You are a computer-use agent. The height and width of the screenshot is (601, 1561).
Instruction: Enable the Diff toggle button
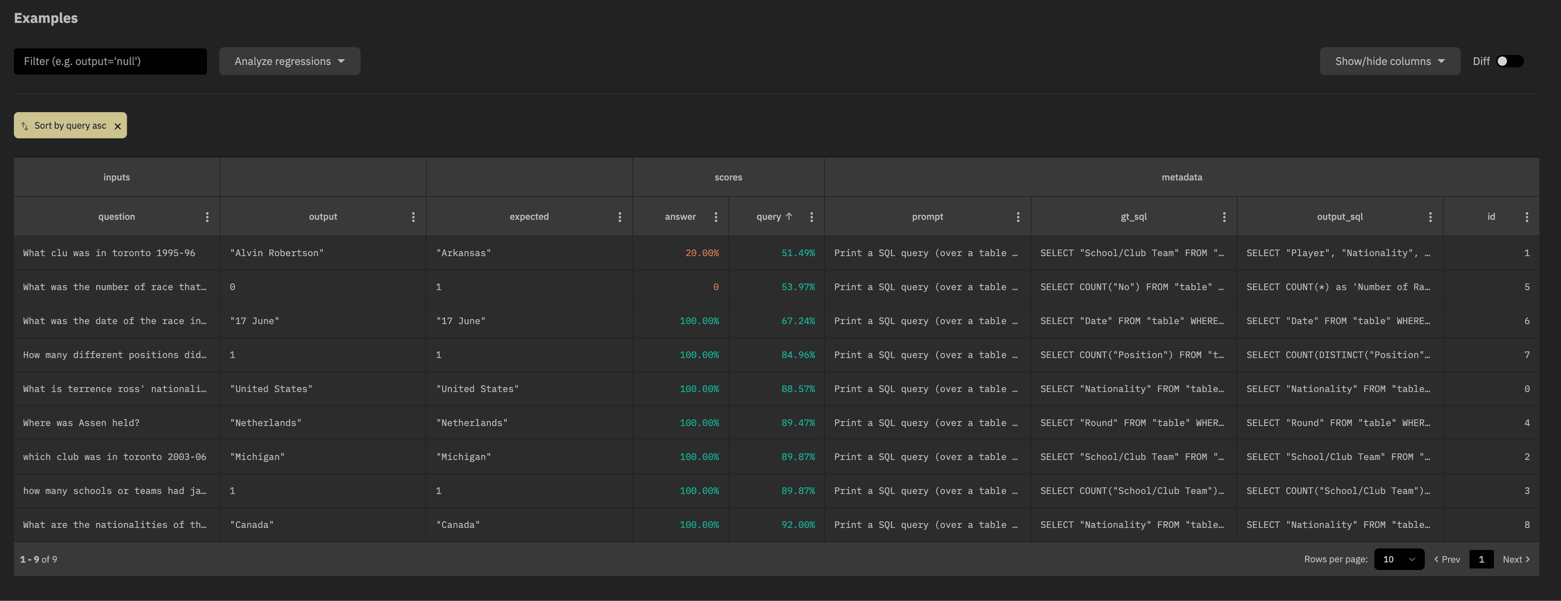(x=1510, y=61)
